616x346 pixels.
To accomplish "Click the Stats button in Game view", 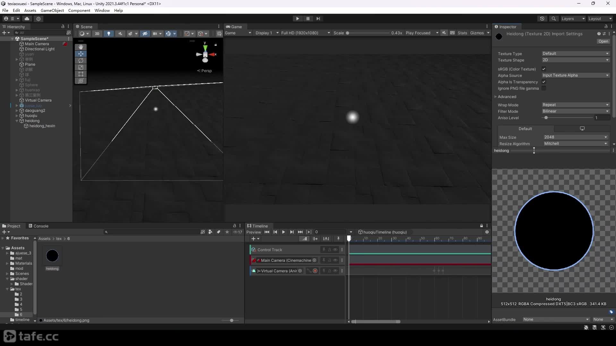I will (x=462, y=33).
